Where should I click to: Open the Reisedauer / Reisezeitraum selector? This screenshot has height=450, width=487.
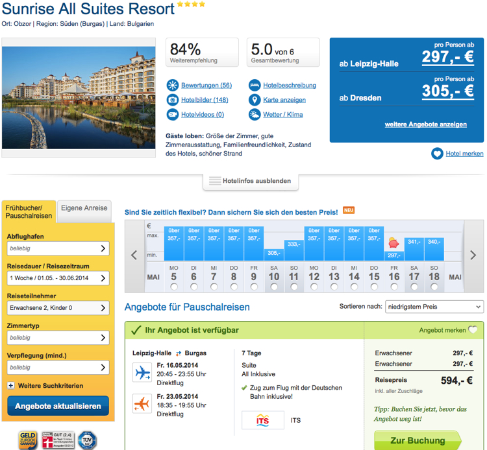point(58,278)
